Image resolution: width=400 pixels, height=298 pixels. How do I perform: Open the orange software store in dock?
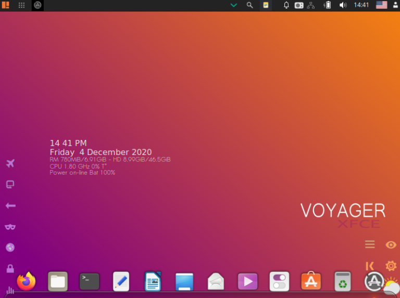tap(311, 281)
